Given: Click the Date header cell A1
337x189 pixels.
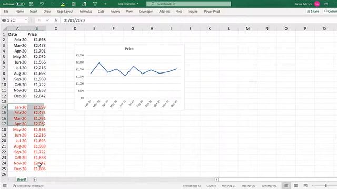Looking at the screenshot, I should click(x=17, y=34).
